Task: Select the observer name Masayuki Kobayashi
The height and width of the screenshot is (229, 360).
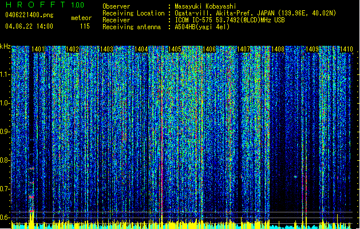Action: coord(205,6)
